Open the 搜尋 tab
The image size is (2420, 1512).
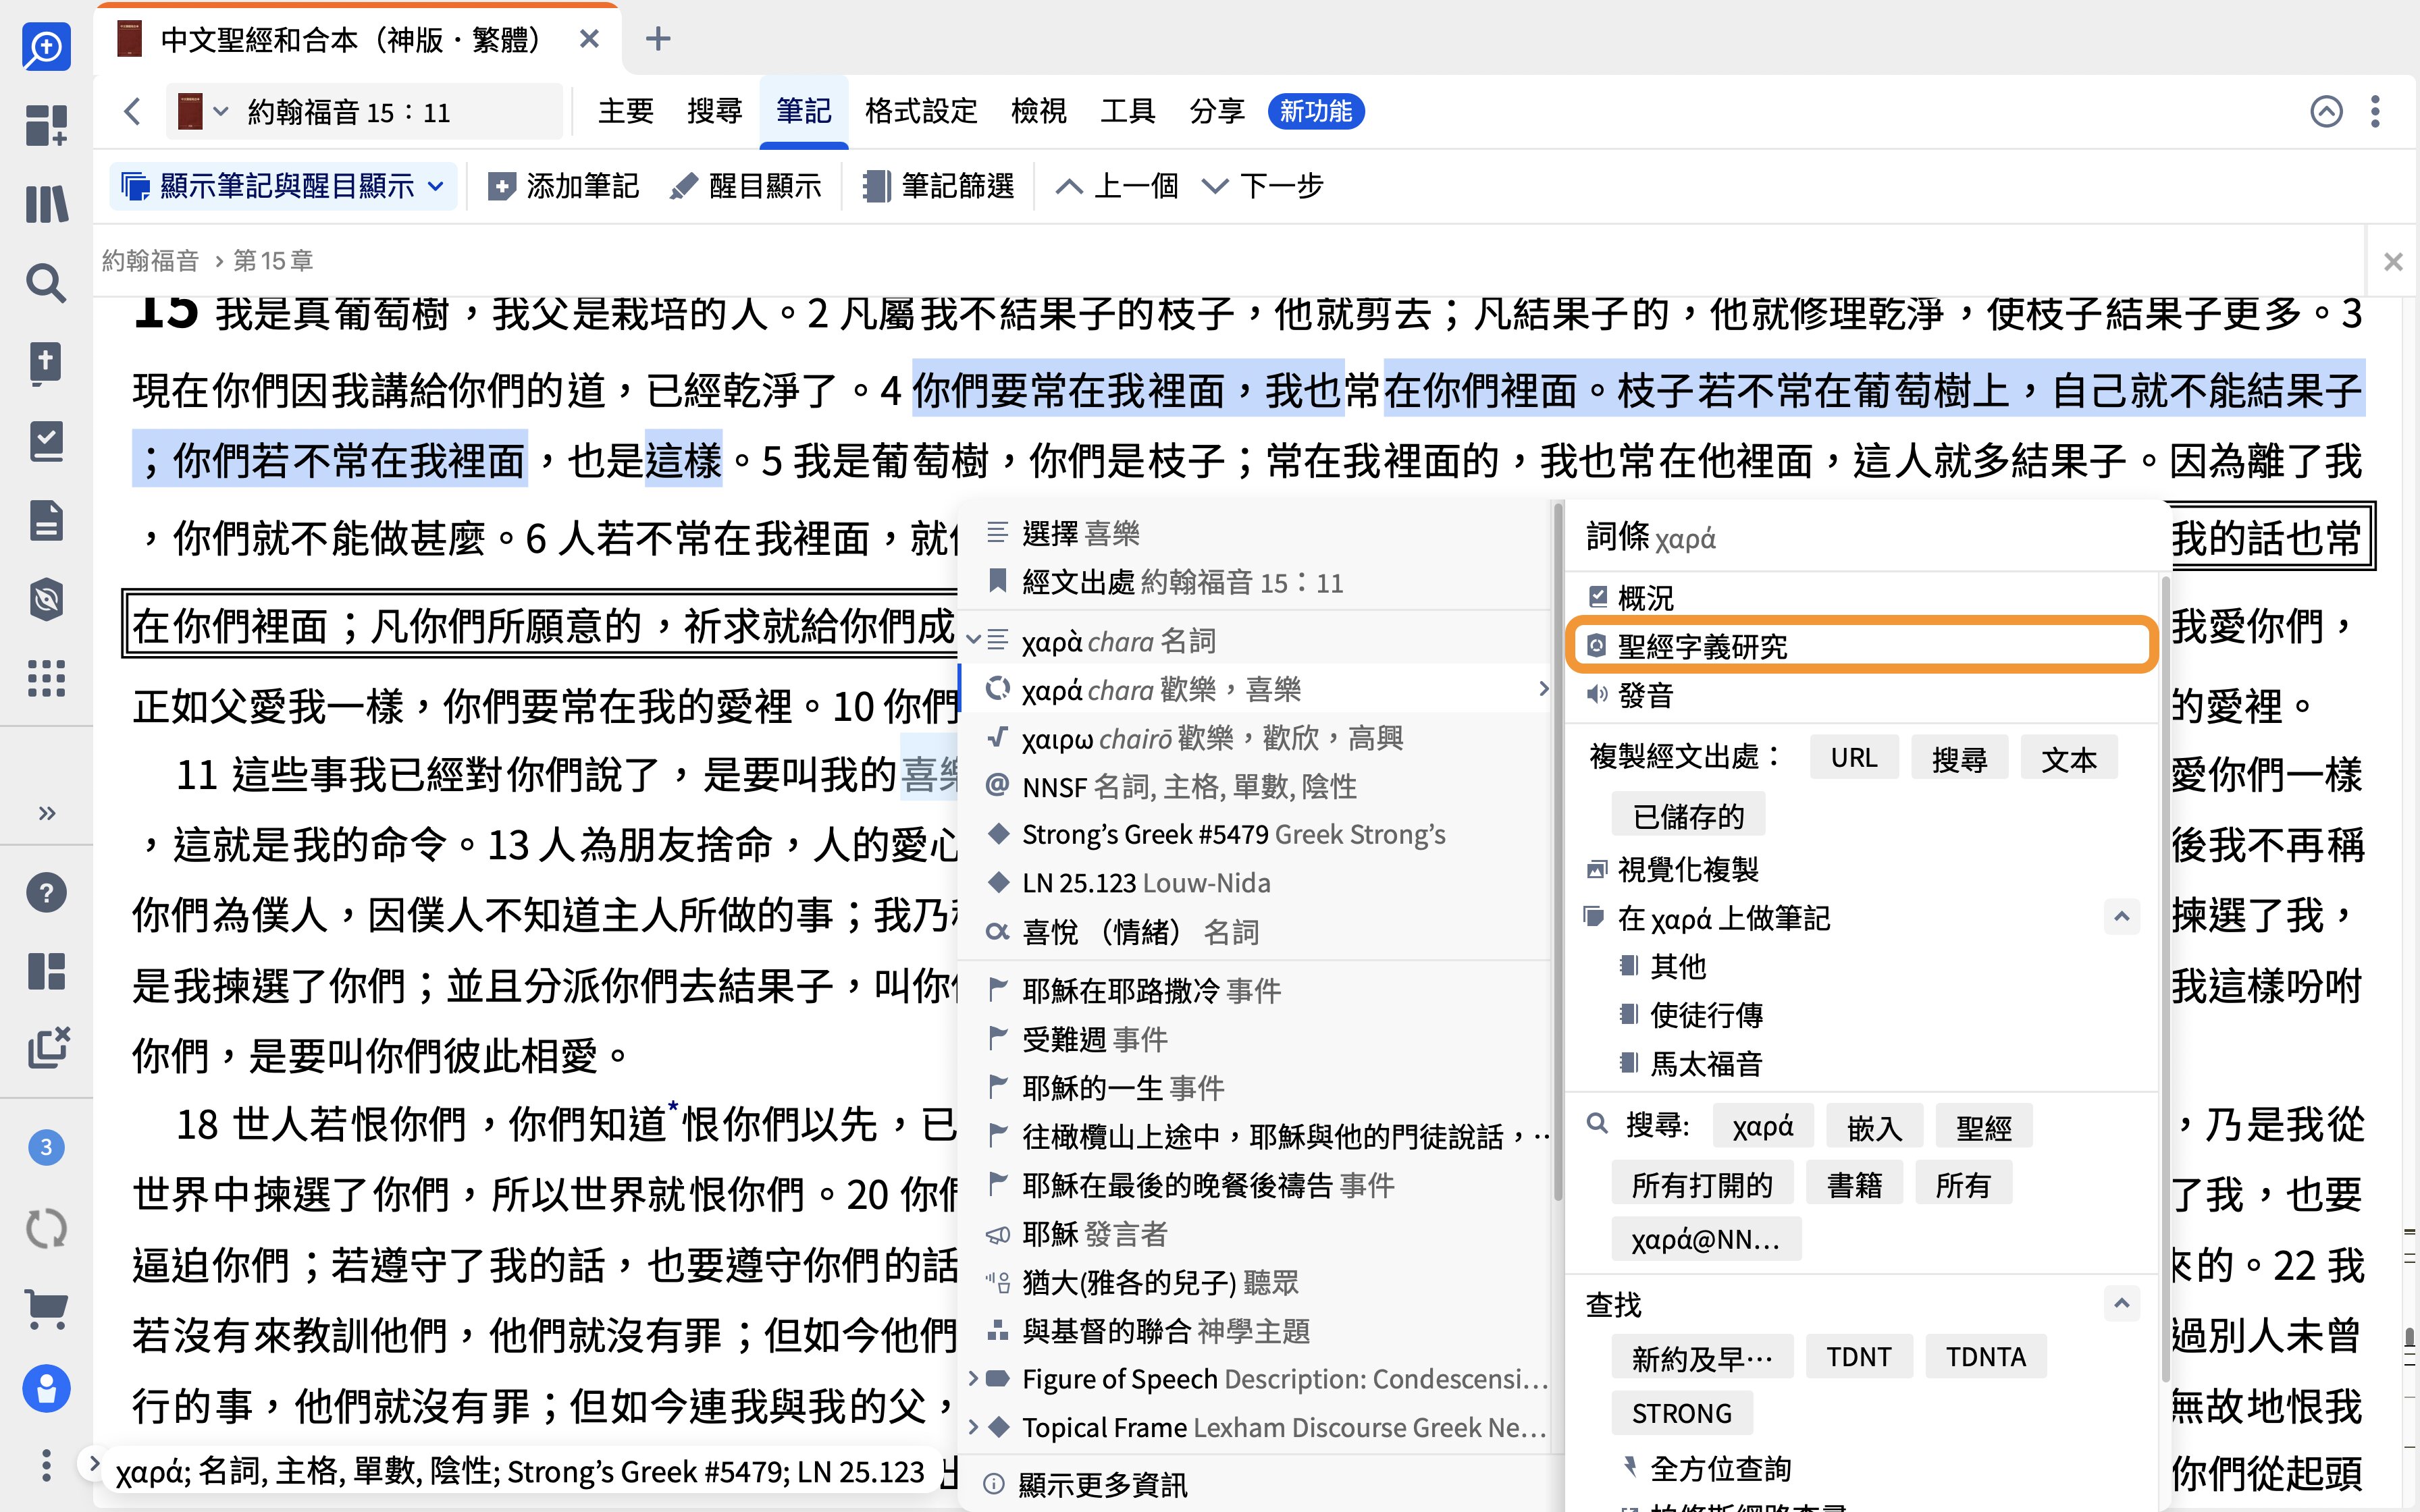coord(715,111)
